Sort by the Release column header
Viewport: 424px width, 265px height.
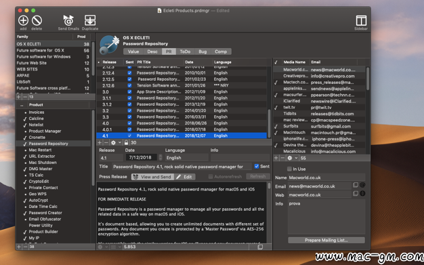pyautogui.click(x=109, y=62)
